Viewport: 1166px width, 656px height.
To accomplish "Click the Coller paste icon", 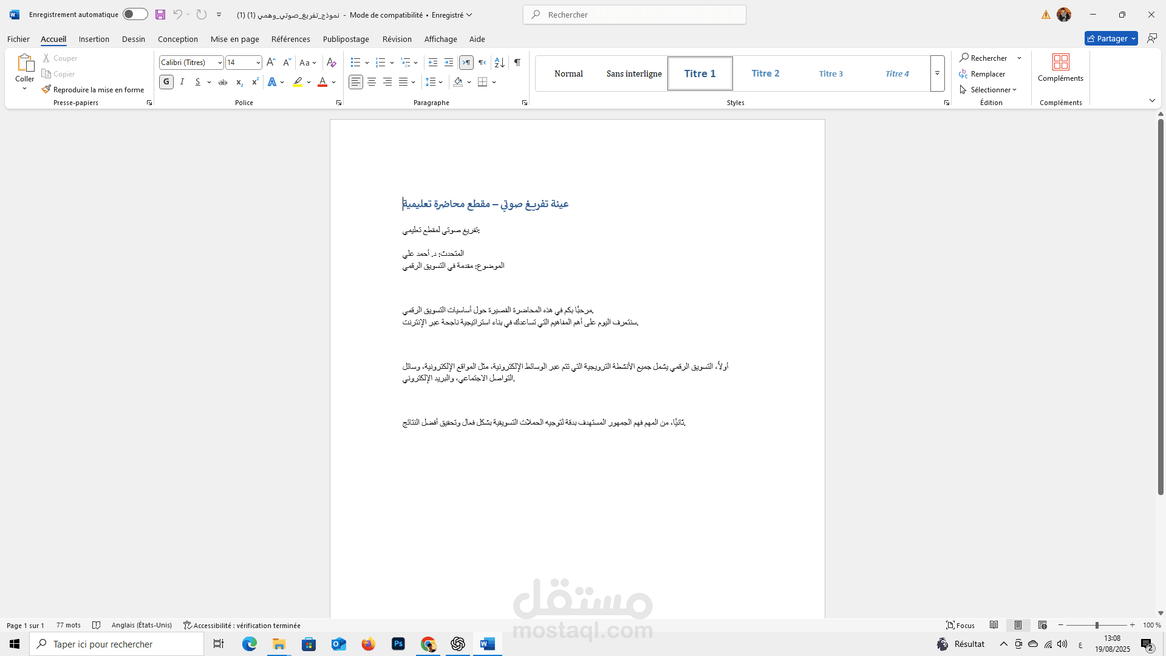I will point(25,63).
